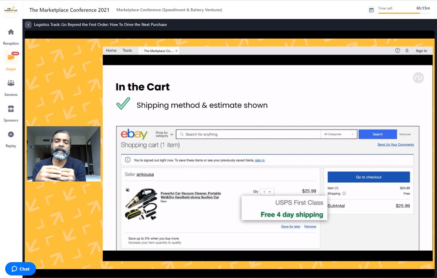Open Powerful Car Vacuum Cleaner title link
This screenshot has width=437, height=278.
click(x=191, y=195)
